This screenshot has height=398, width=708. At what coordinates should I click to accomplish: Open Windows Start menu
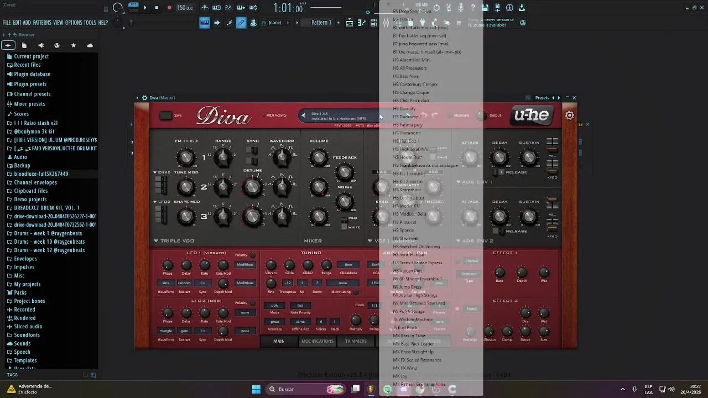point(256,389)
